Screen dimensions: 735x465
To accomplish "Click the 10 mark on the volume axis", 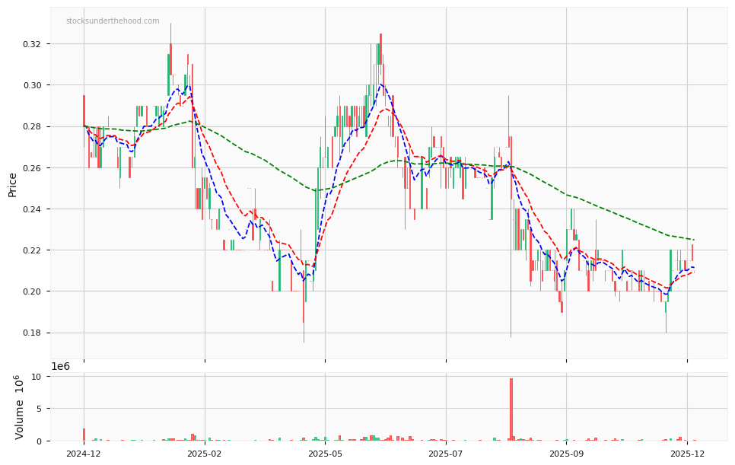I will point(37,377).
